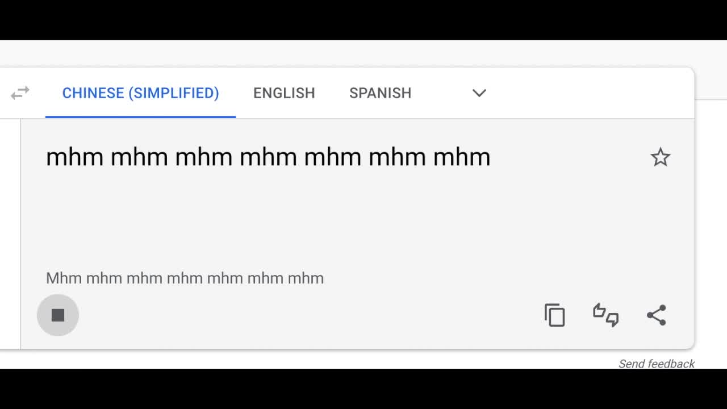Click the blue underline beneath Chinese (Simplified)
This screenshot has height=409, width=727.
click(140, 116)
